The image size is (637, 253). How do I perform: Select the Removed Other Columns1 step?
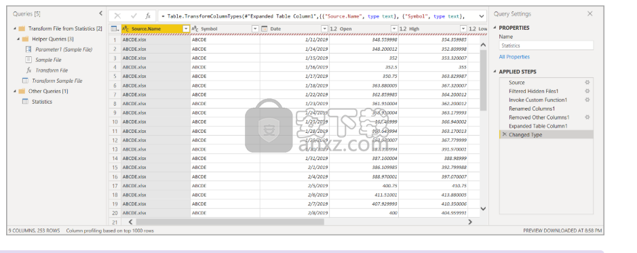point(539,117)
